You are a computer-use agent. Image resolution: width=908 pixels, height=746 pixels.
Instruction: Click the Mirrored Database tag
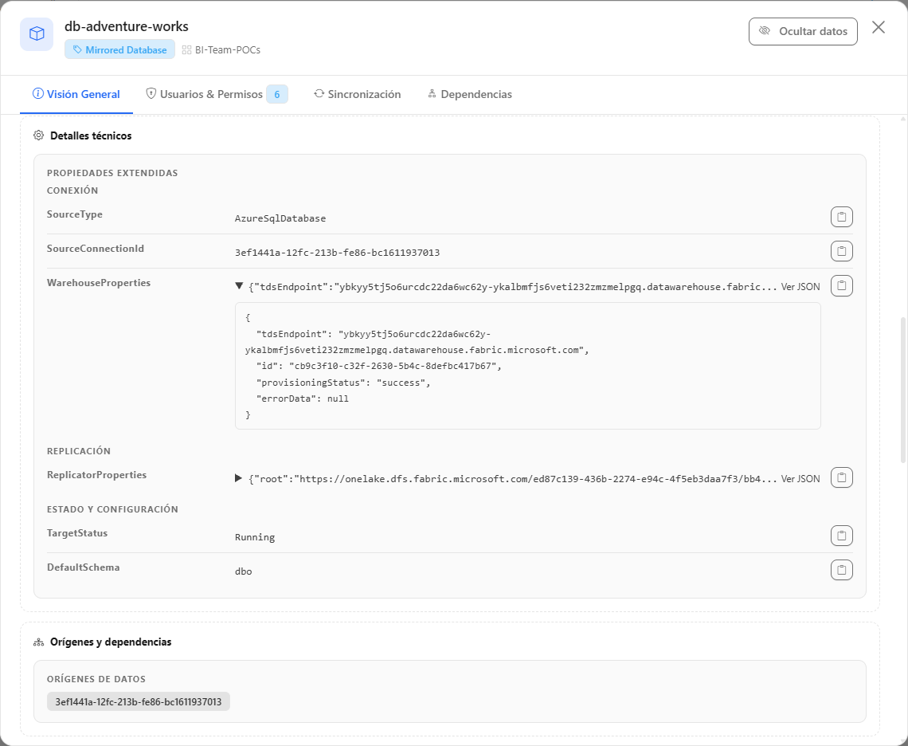pos(119,50)
